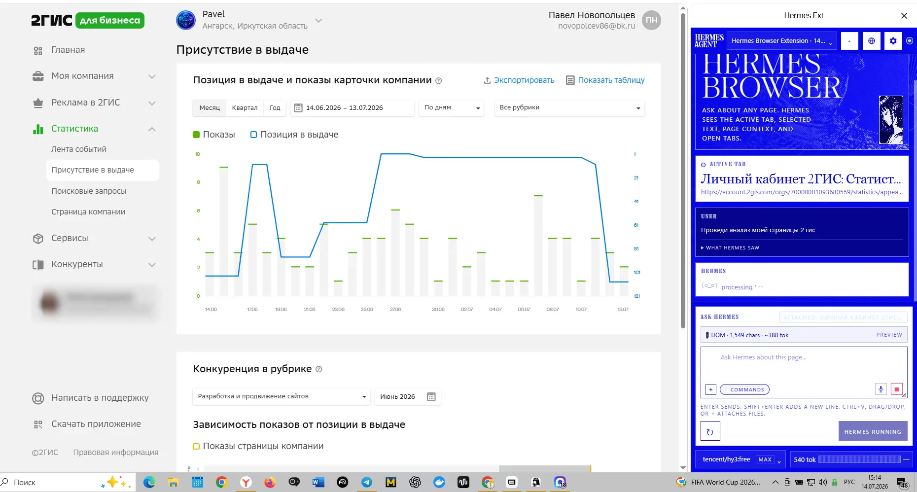Click the globe icon in Hermes toolbar
917x492 pixels.
[x=871, y=41]
